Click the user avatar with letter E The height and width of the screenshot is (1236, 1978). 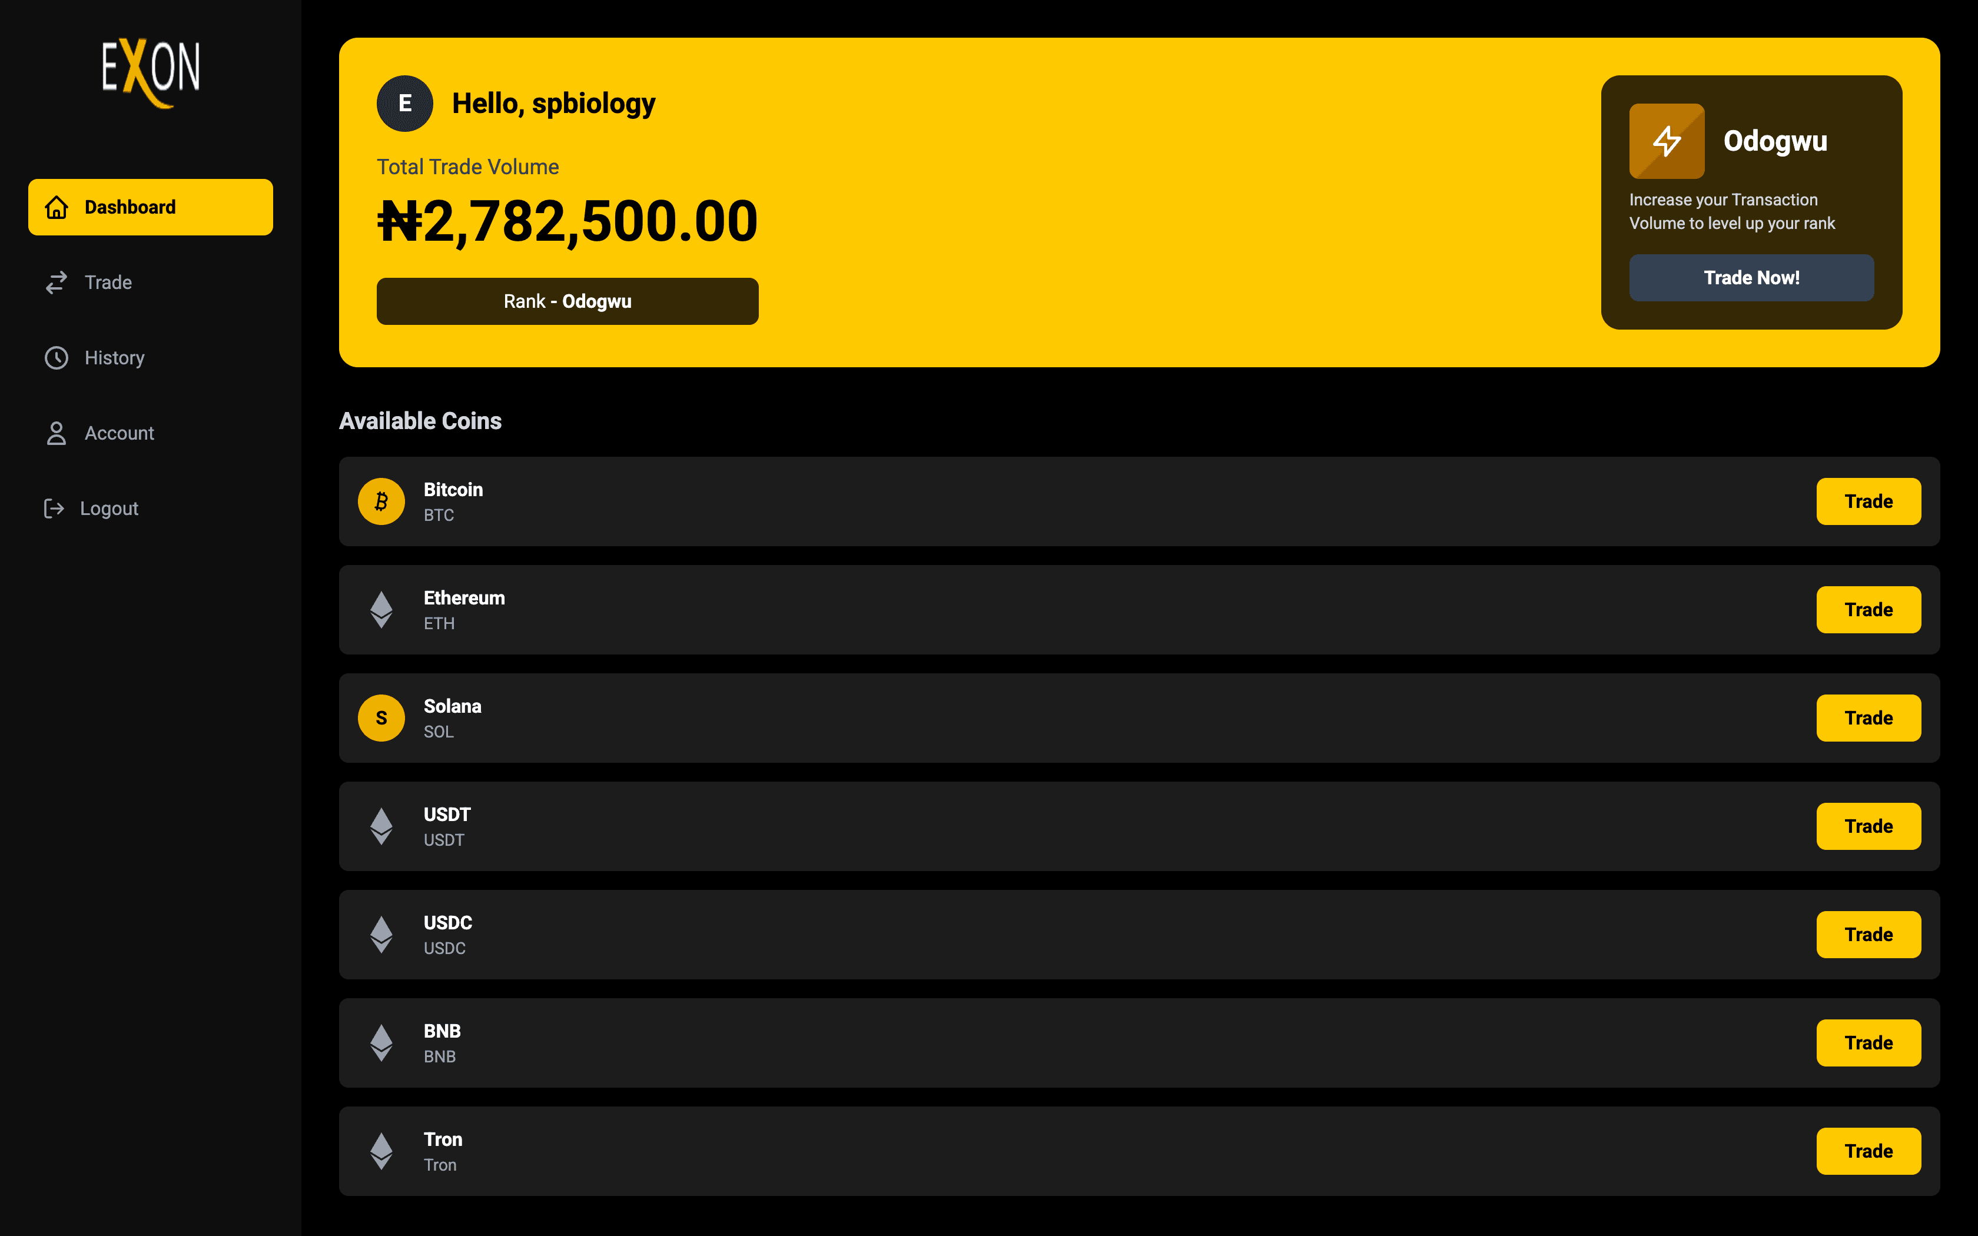(404, 104)
